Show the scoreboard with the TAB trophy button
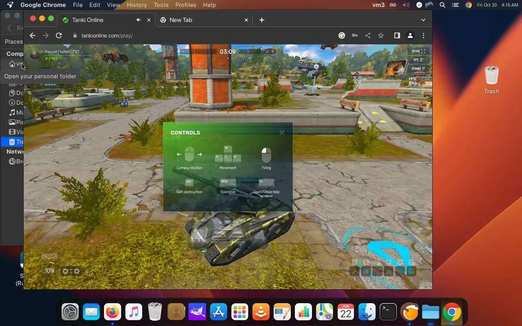Screen dimensions: 522x326 [418, 68]
